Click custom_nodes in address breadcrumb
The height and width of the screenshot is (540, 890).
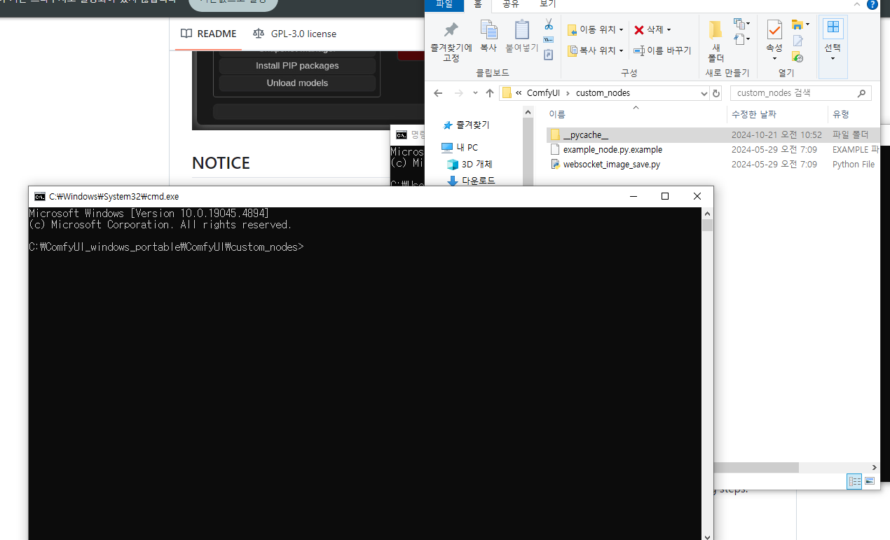pyautogui.click(x=603, y=93)
